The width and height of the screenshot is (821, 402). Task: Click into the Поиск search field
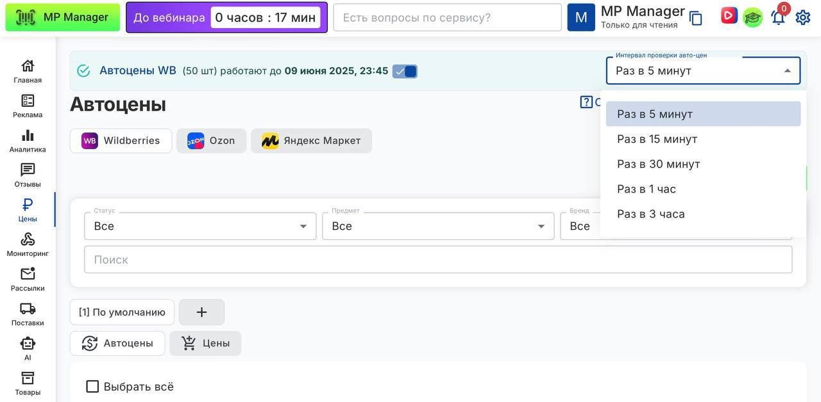pos(438,259)
